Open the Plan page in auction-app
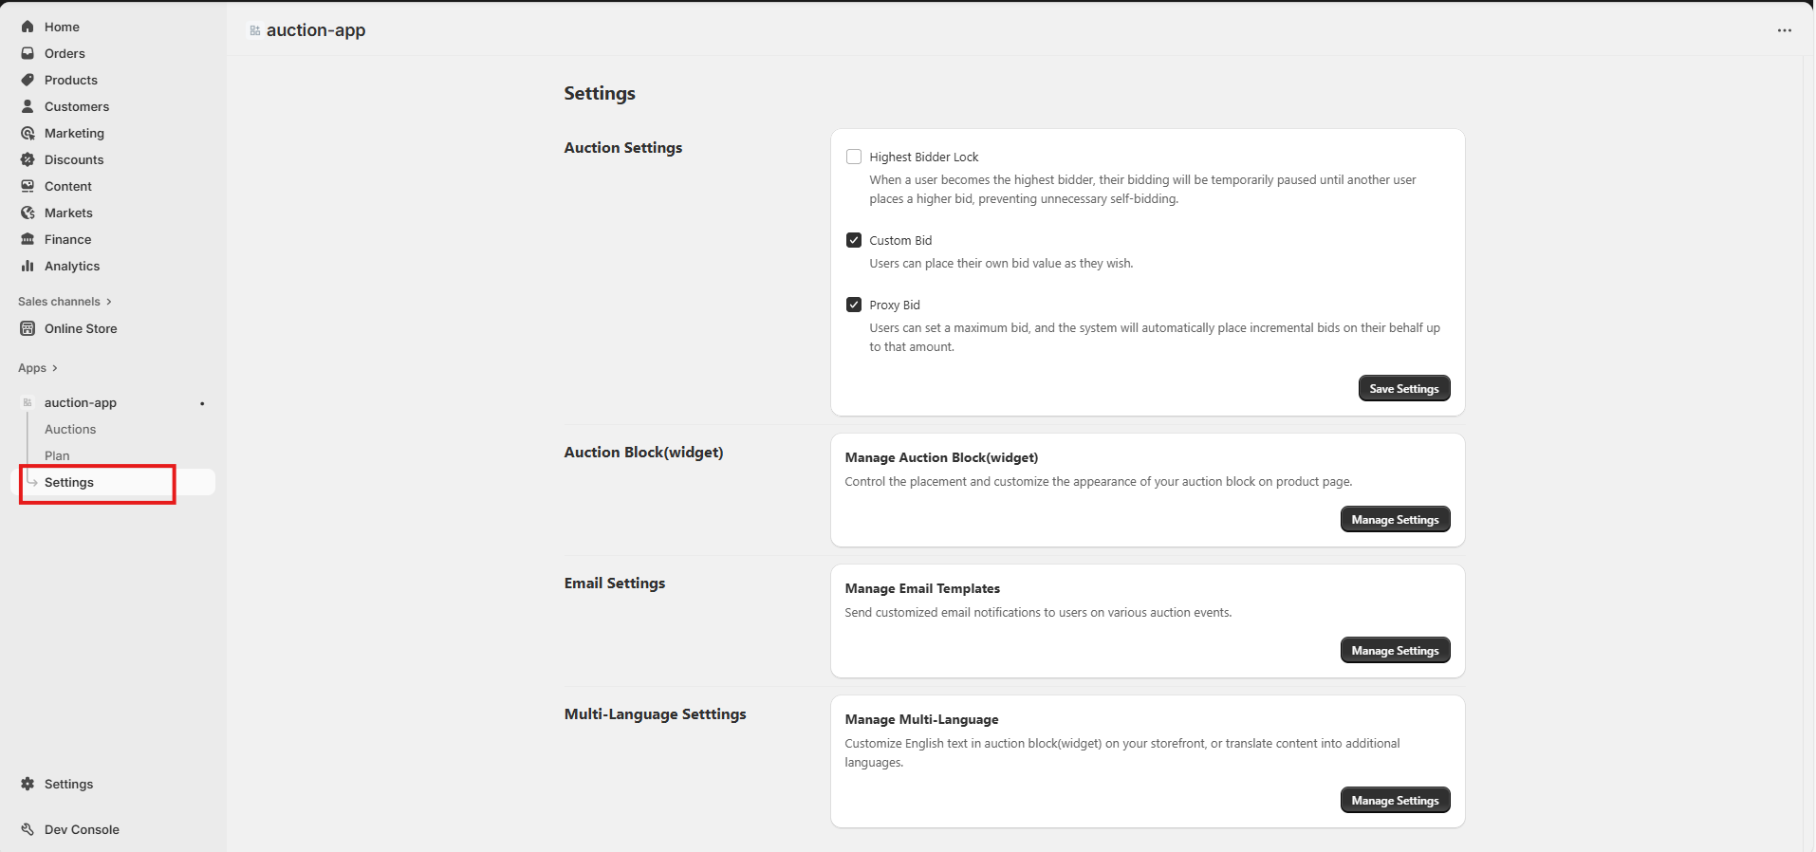This screenshot has width=1816, height=852. coord(57,455)
